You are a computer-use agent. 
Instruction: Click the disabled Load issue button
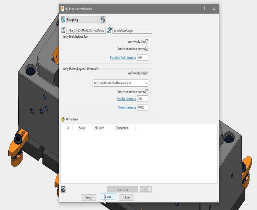[123, 189]
